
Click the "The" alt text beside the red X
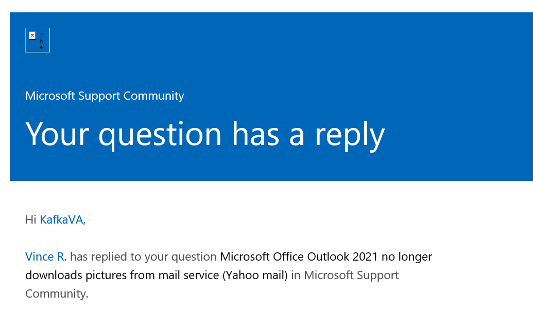click(x=41, y=41)
